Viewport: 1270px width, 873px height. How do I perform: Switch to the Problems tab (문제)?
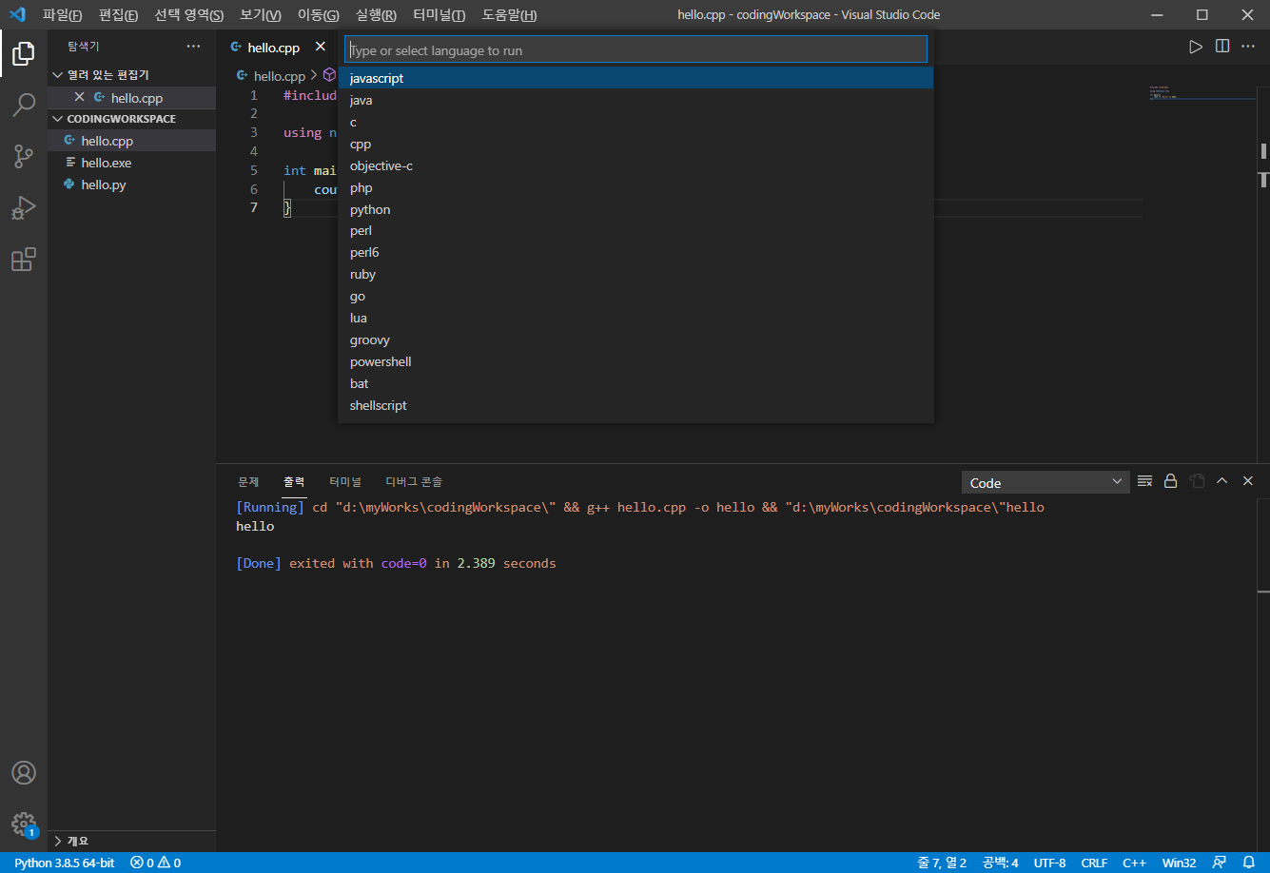tap(248, 481)
